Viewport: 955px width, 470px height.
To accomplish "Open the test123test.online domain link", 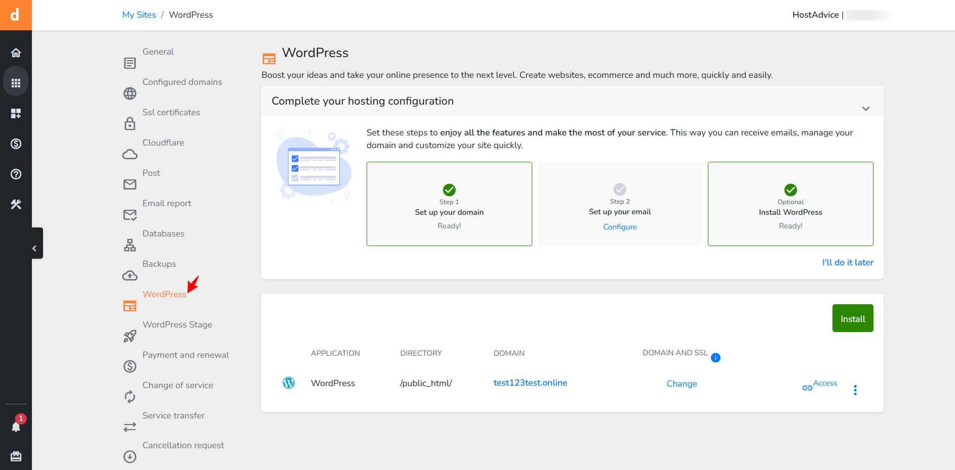I will pyautogui.click(x=530, y=383).
